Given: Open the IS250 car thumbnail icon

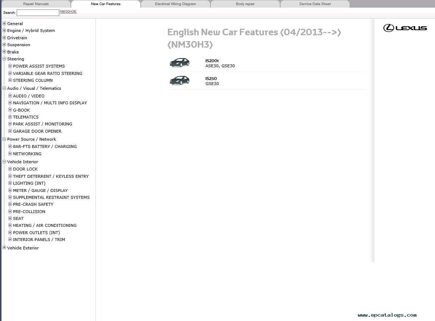Looking at the screenshot, I should coord(180,80).
